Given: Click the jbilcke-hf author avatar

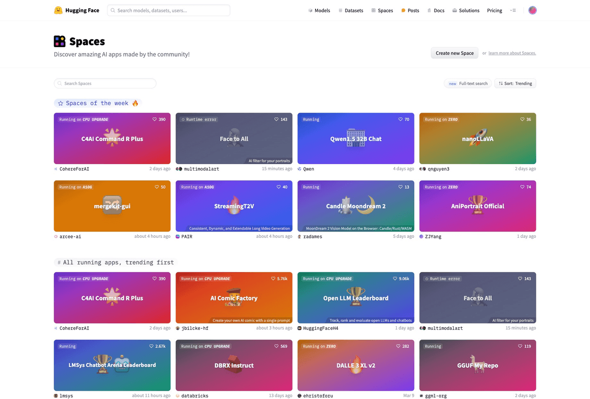Looking at the screenshot, I should click(x=177, y=328).
